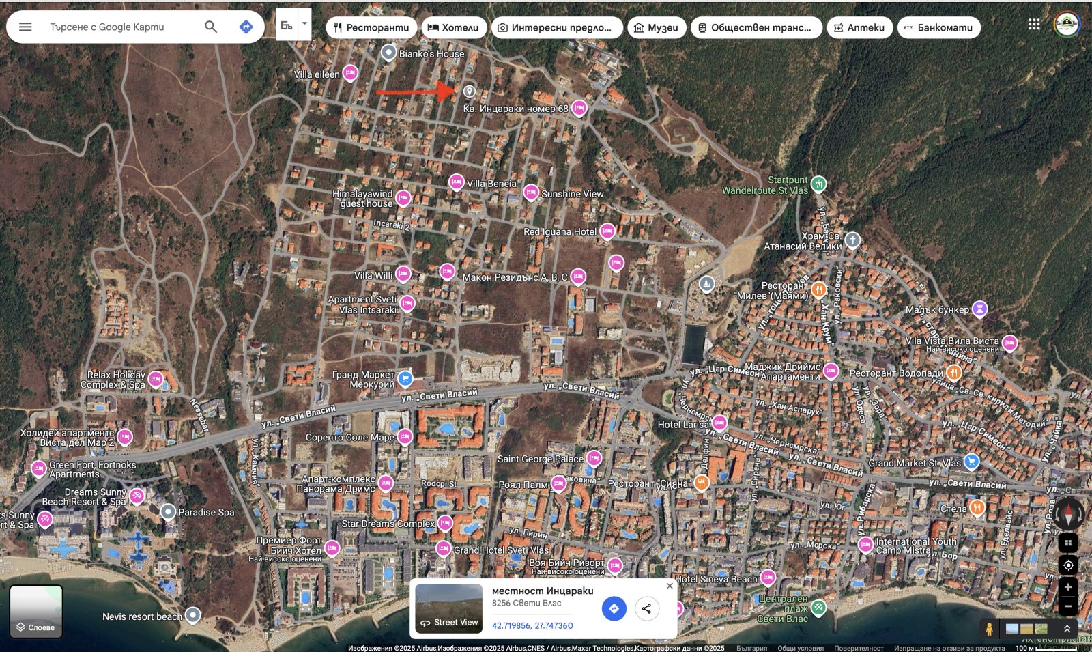Click the search magnifier icon
Viewport: 1092px width, 652px height.
tap(210, 27)
